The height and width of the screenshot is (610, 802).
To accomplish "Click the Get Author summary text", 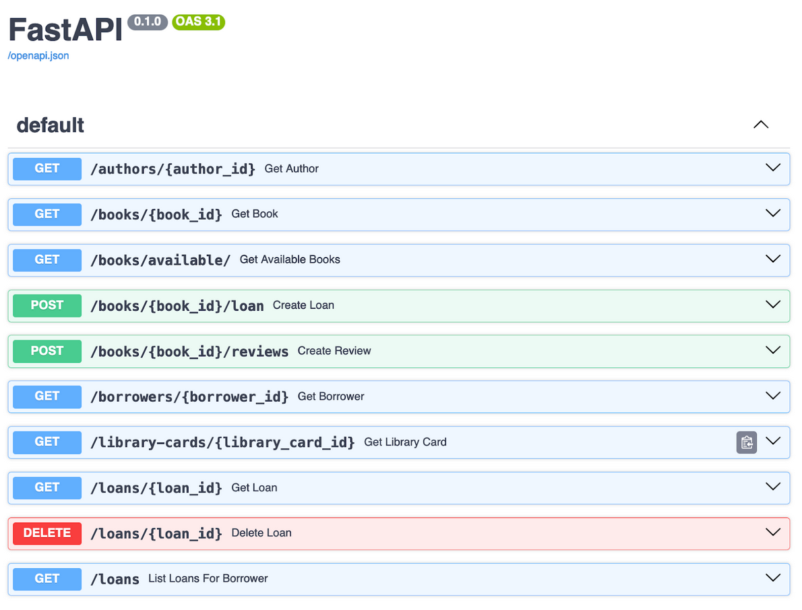I will [292, 169].
